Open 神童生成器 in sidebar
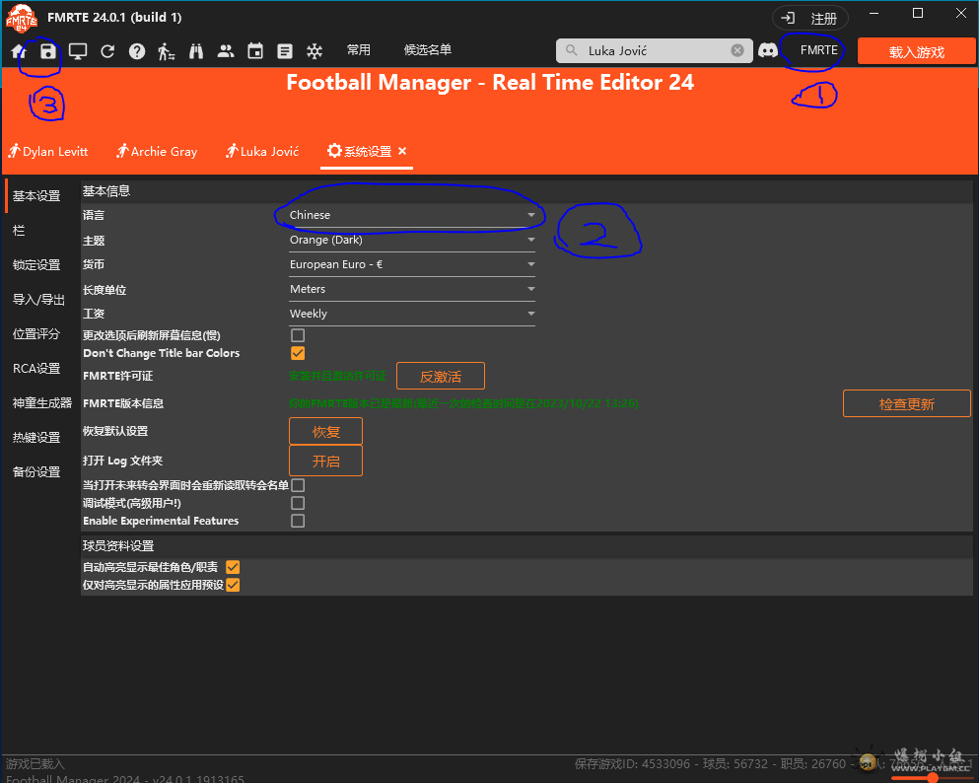This screenshot has height=783, width=979. tap(42, 402)
